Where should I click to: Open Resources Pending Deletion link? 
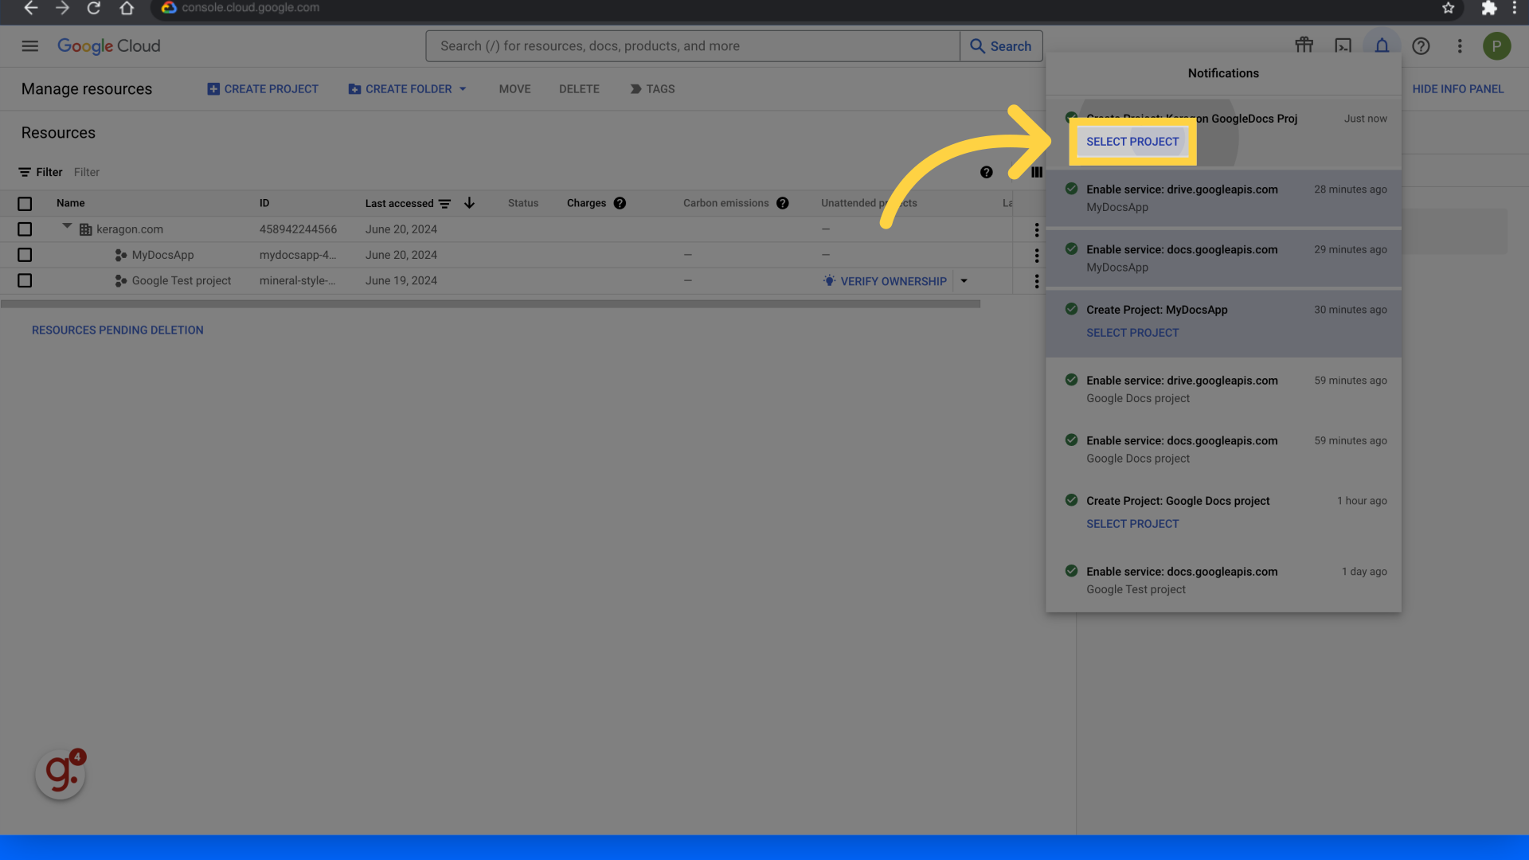pyautogui.click(x=117, y=330)
